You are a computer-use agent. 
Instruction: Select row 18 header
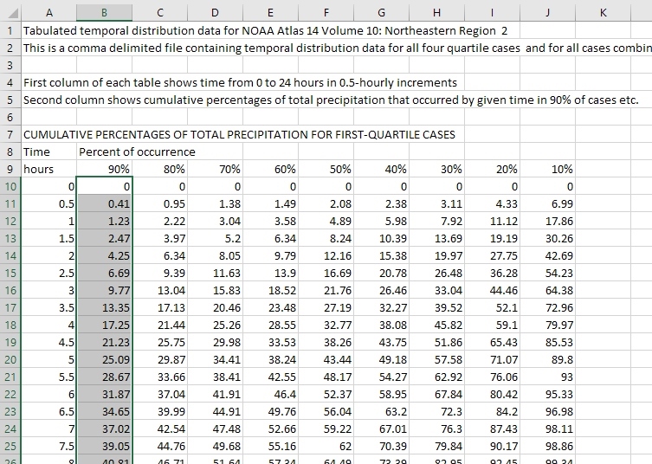tap(10, 325)
